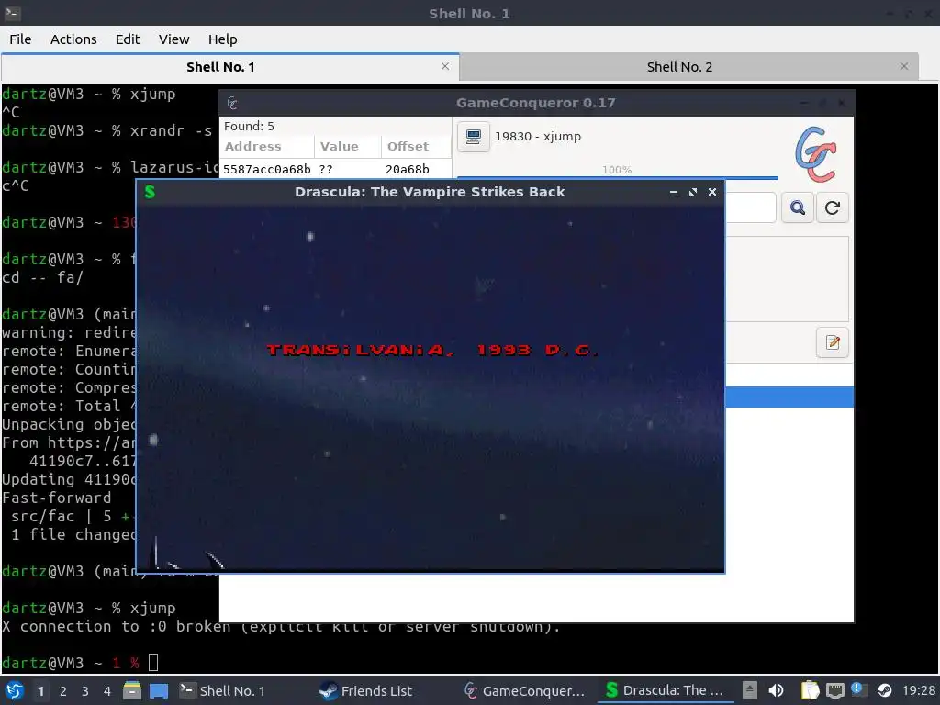Click the 100% scan progress bar
The height and width of the screenshot is (705, 940).
(x=617, y=172)
